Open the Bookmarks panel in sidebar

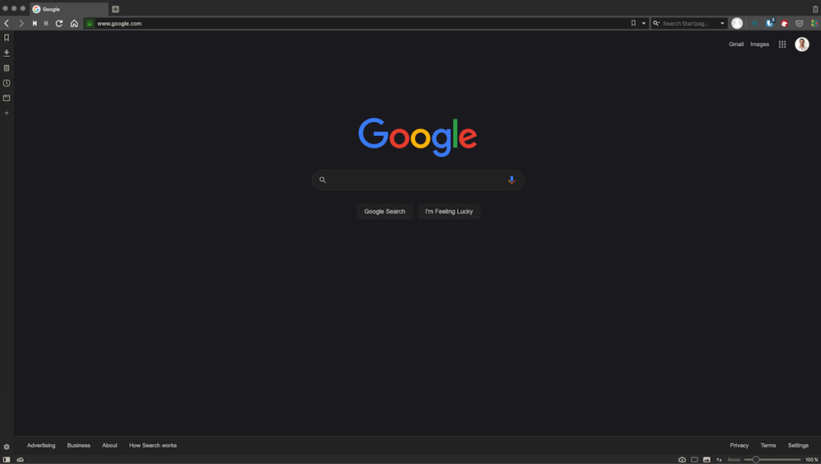click(6, 38)
